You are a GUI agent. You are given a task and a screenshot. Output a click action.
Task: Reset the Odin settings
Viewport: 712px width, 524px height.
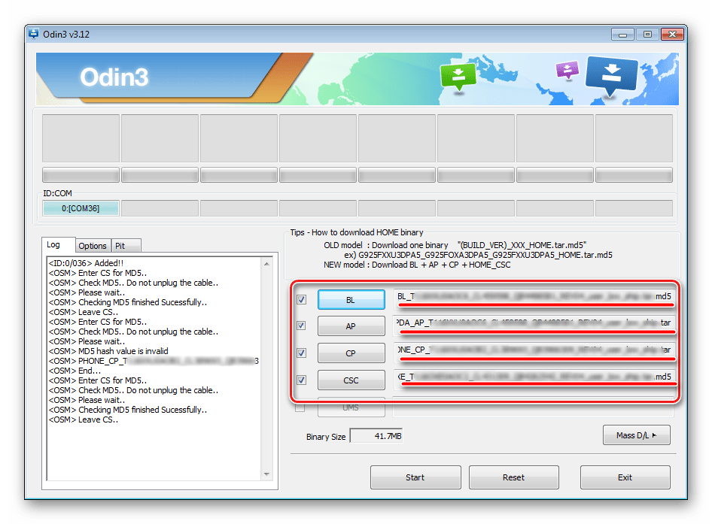[513, 477]
